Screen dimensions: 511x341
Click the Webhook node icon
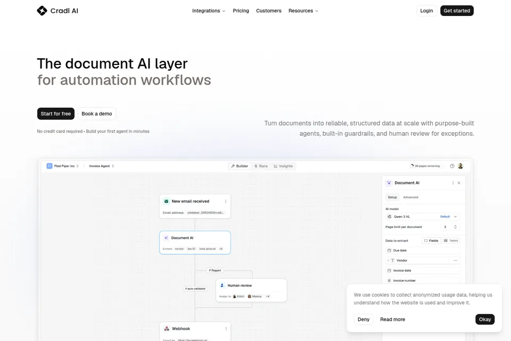167,329
